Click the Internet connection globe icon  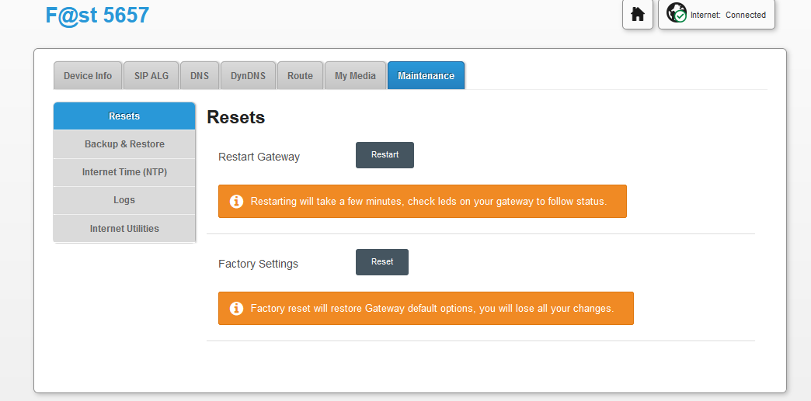676,14
